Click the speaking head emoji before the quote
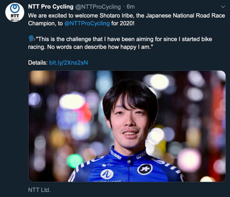The image size is (230, 197). [32, 39]
